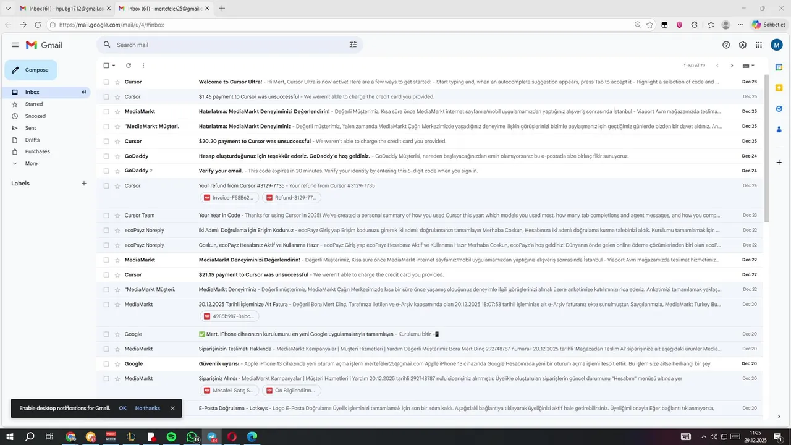Screen dimensions: 791x445
Task: Select the ecoPayz İki Adımlı Doğrulama checkbox
Action: [x=106, y=230]
